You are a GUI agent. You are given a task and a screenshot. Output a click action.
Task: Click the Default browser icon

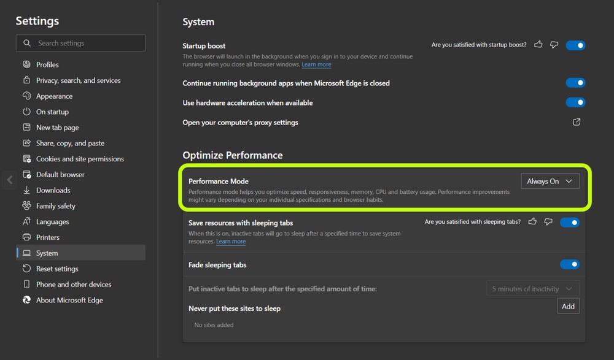(x=26, y=174)
